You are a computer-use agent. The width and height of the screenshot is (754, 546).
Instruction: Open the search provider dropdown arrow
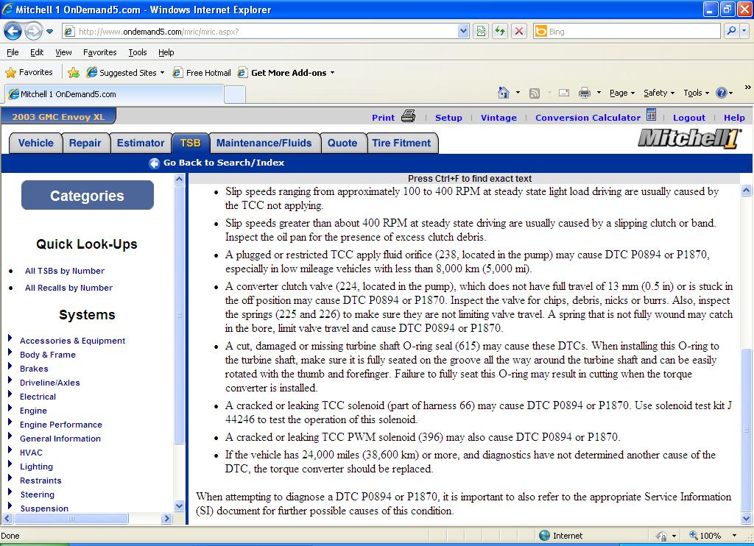(x=744, y=31)
